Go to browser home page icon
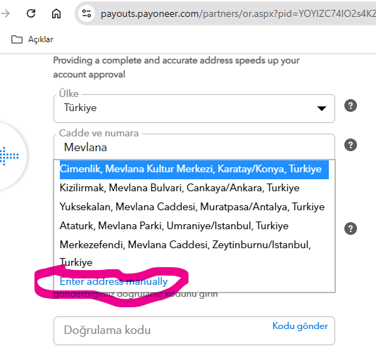The height and width of the screenshot is (360, 376). pos(56,13)
